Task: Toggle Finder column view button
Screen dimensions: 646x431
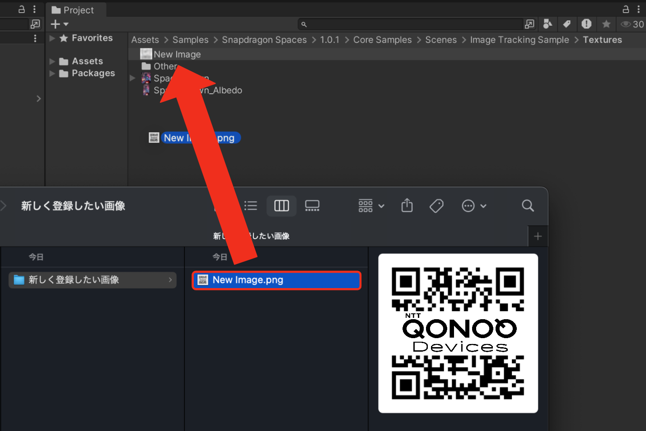Action: coord(281,206)
